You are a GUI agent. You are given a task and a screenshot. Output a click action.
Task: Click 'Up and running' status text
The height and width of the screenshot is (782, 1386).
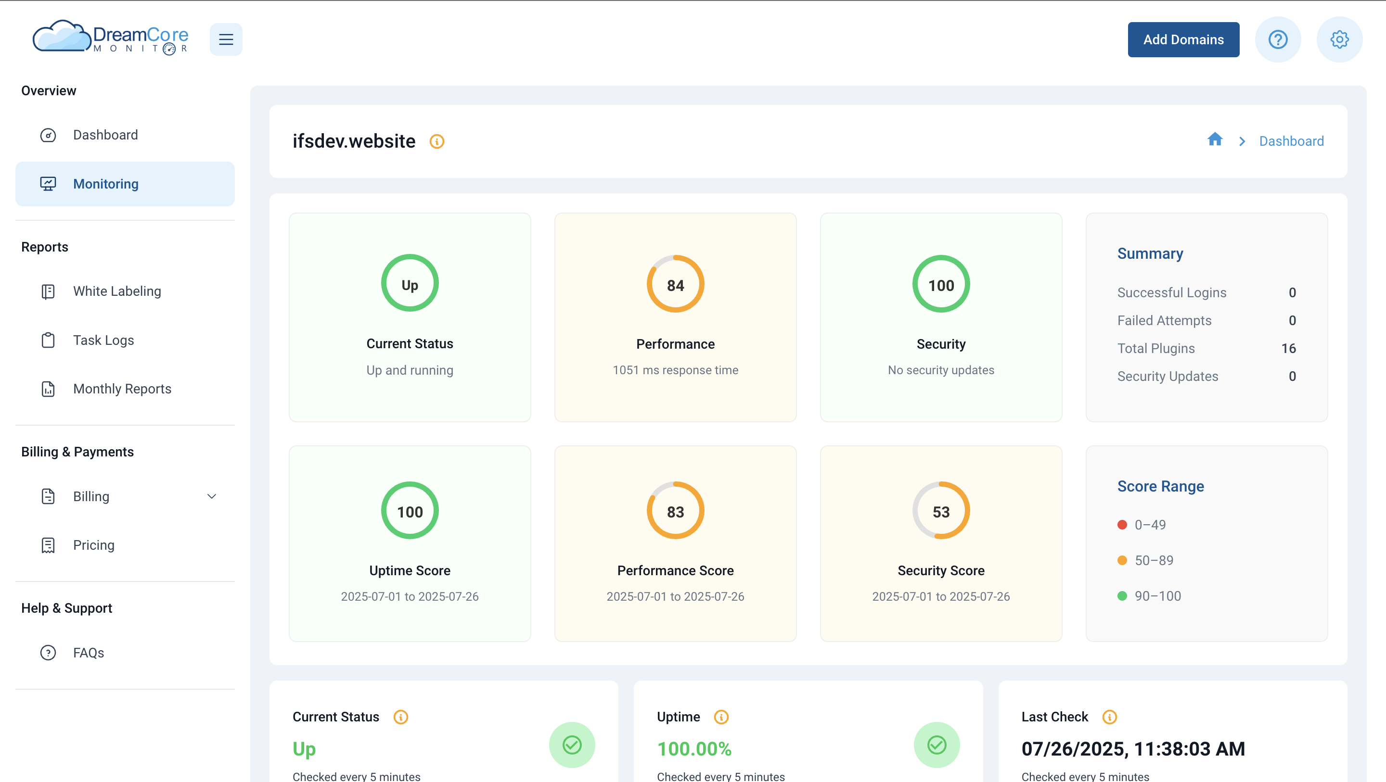pos(410,370)
